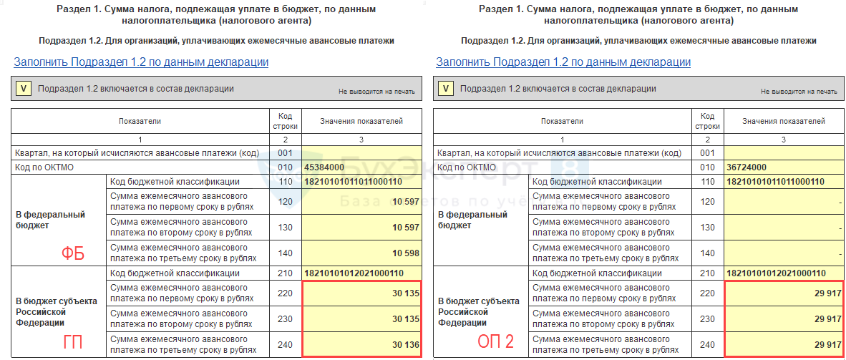Toggle the right 'Подраздел 1.2 включается' checkbox

point(446,89)
